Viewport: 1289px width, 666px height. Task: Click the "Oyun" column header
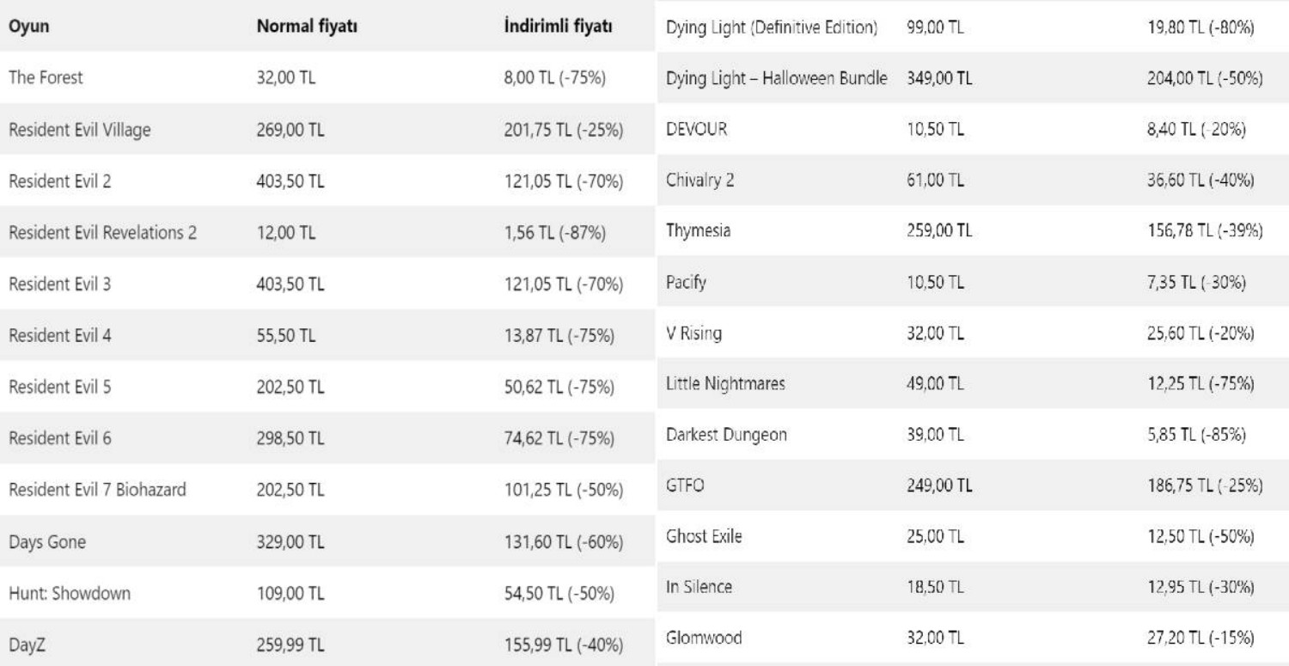(28, 27)
